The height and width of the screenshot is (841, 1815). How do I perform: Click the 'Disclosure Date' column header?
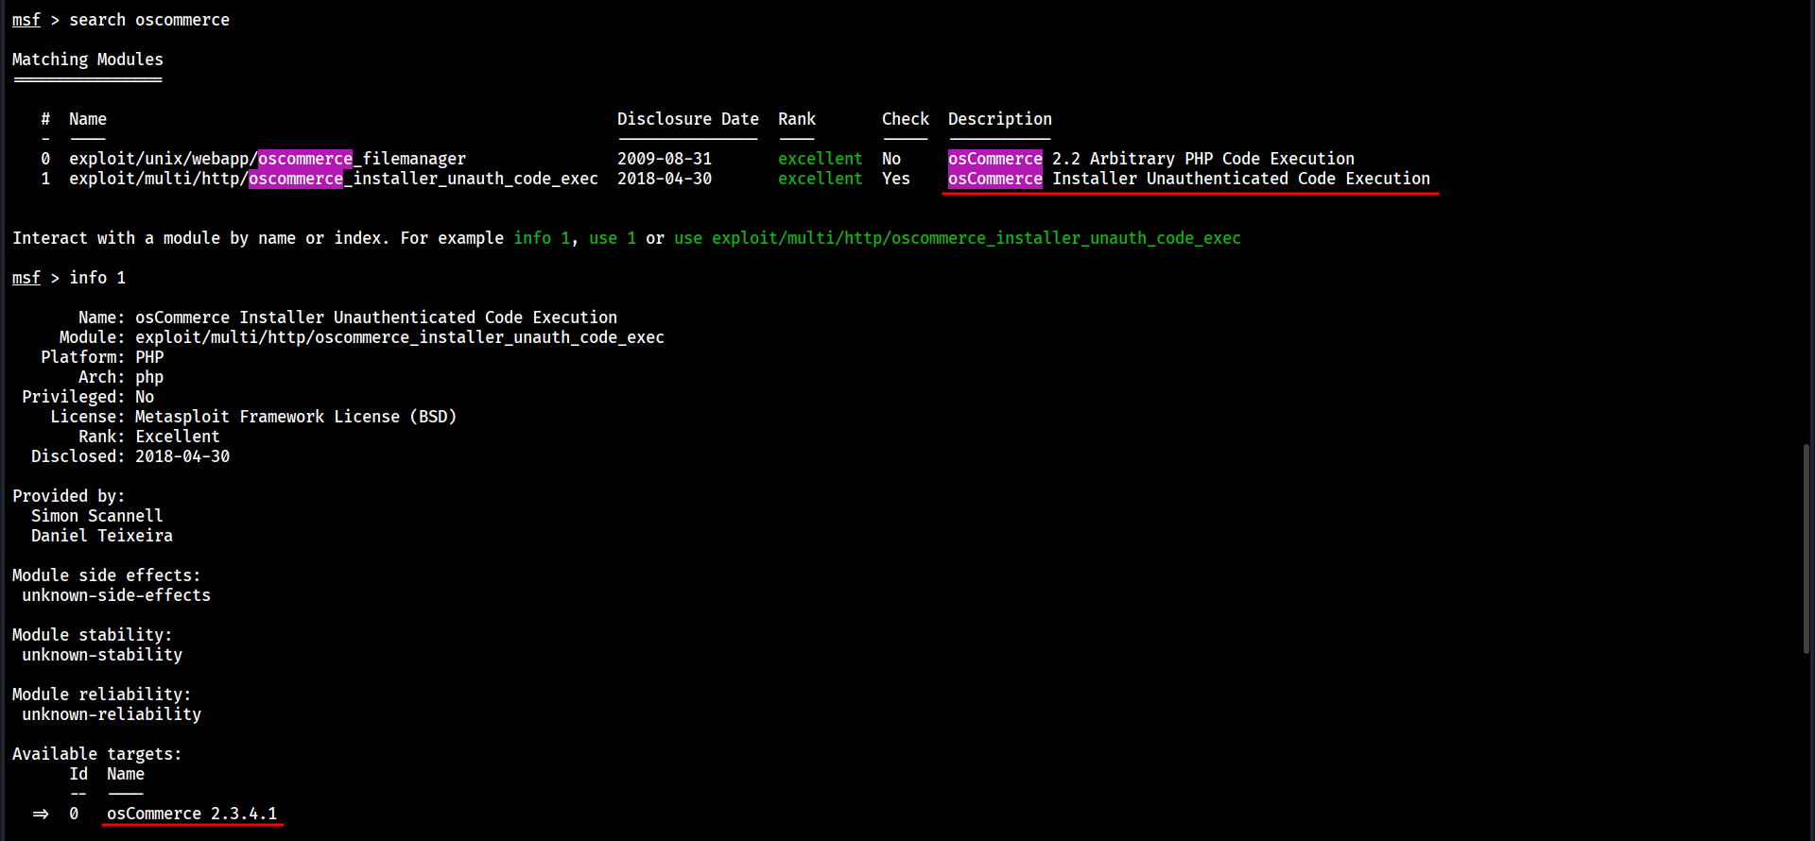687,119
